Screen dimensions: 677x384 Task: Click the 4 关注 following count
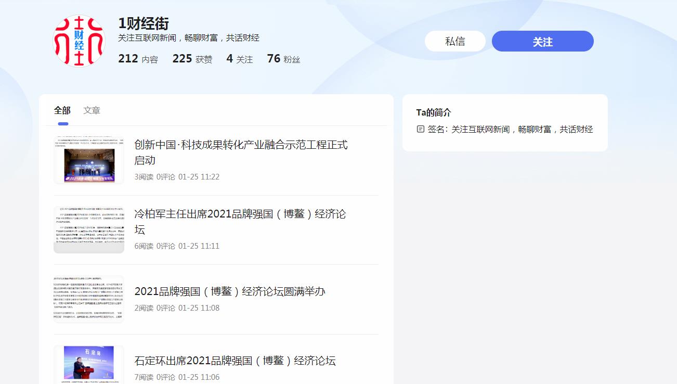coord(240,59)
